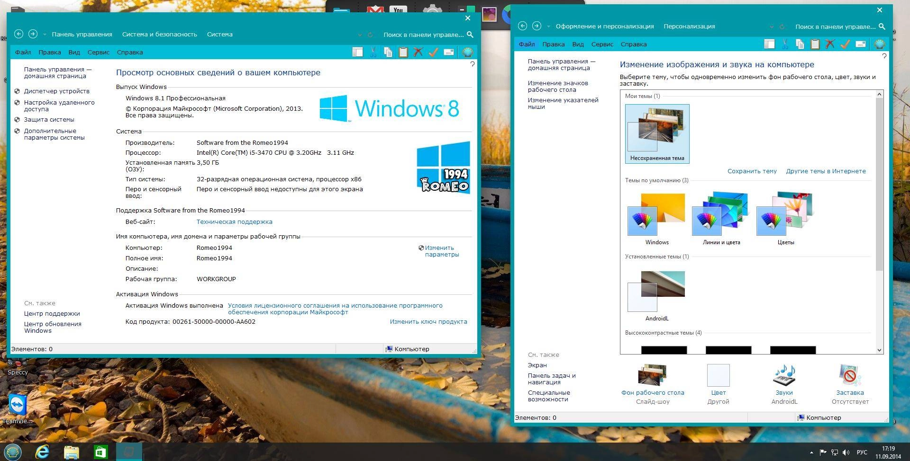Click the shell globe icon in System window toolbar
Viewport: 910px width, 461px height.
pos(467,52)
